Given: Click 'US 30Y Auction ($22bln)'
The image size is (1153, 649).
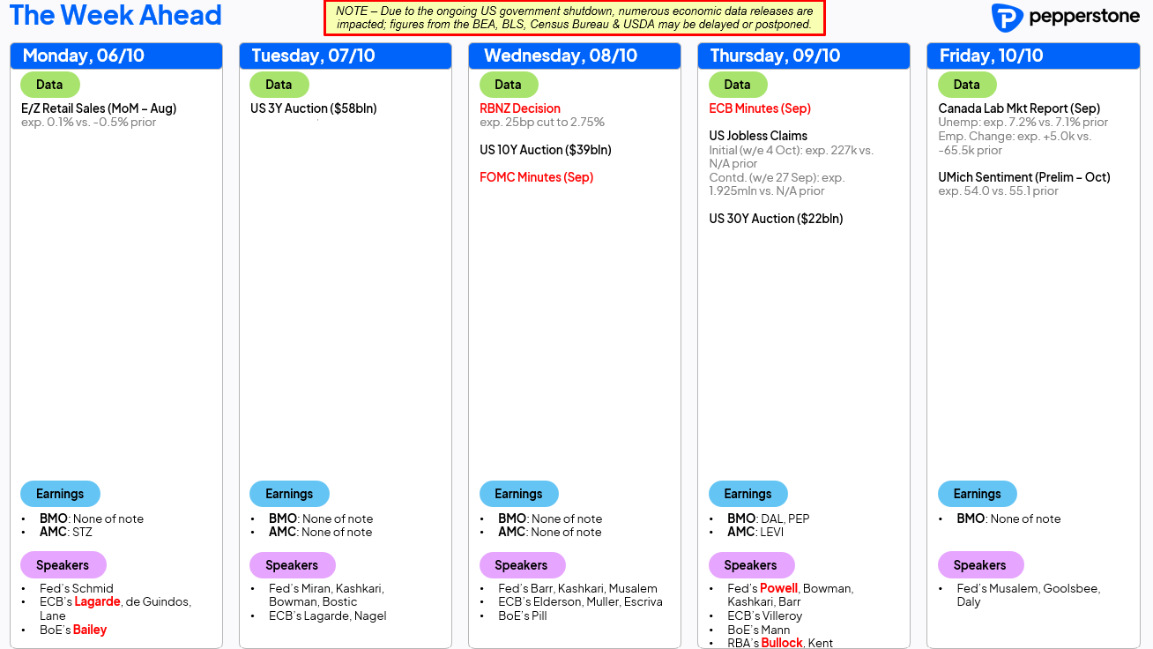Looking at the screenshot, I should 776,219.
